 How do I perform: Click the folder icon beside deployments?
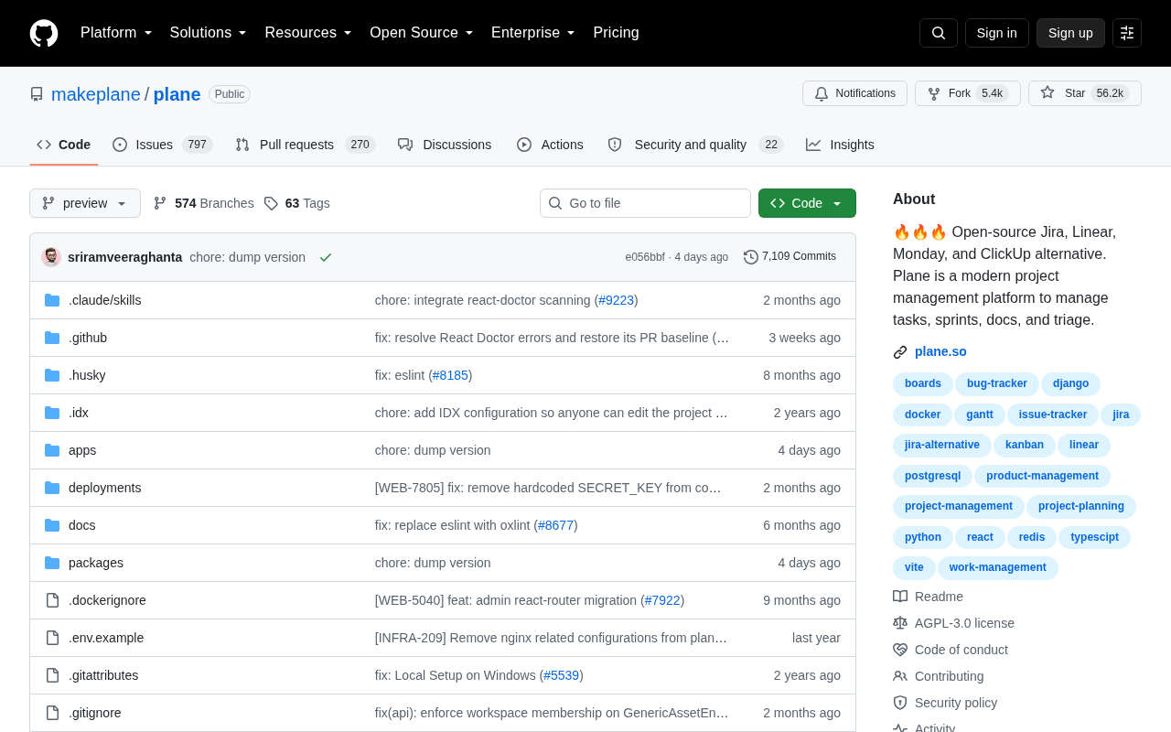[52, 488]
